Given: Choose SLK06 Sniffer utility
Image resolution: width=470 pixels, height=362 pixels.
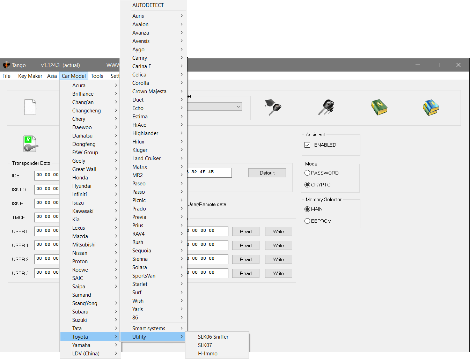Looking at the screenshot, I should (x=217, y=337).
